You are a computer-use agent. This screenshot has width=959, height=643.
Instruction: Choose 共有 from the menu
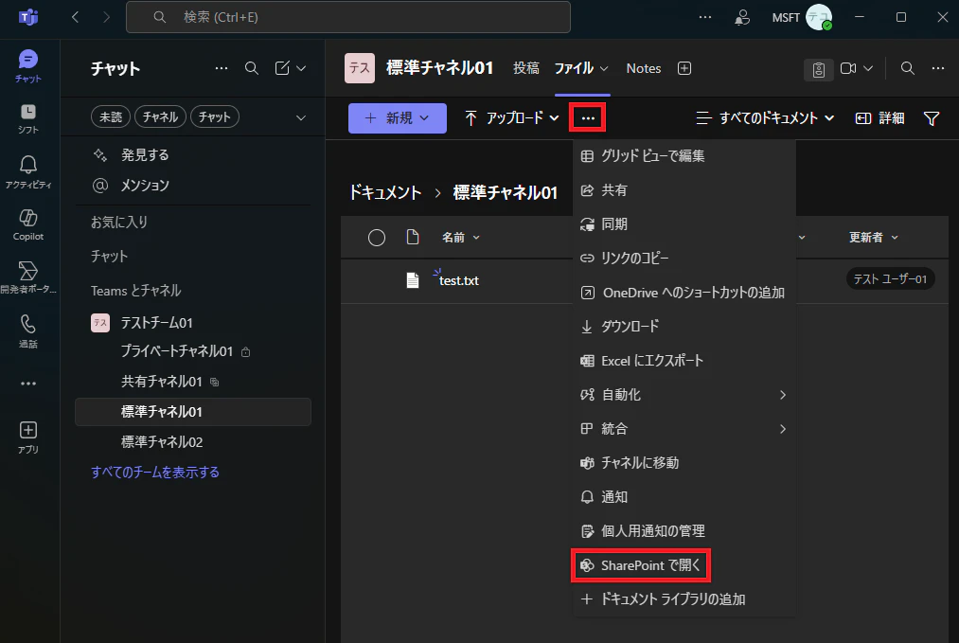pos(684,190)
